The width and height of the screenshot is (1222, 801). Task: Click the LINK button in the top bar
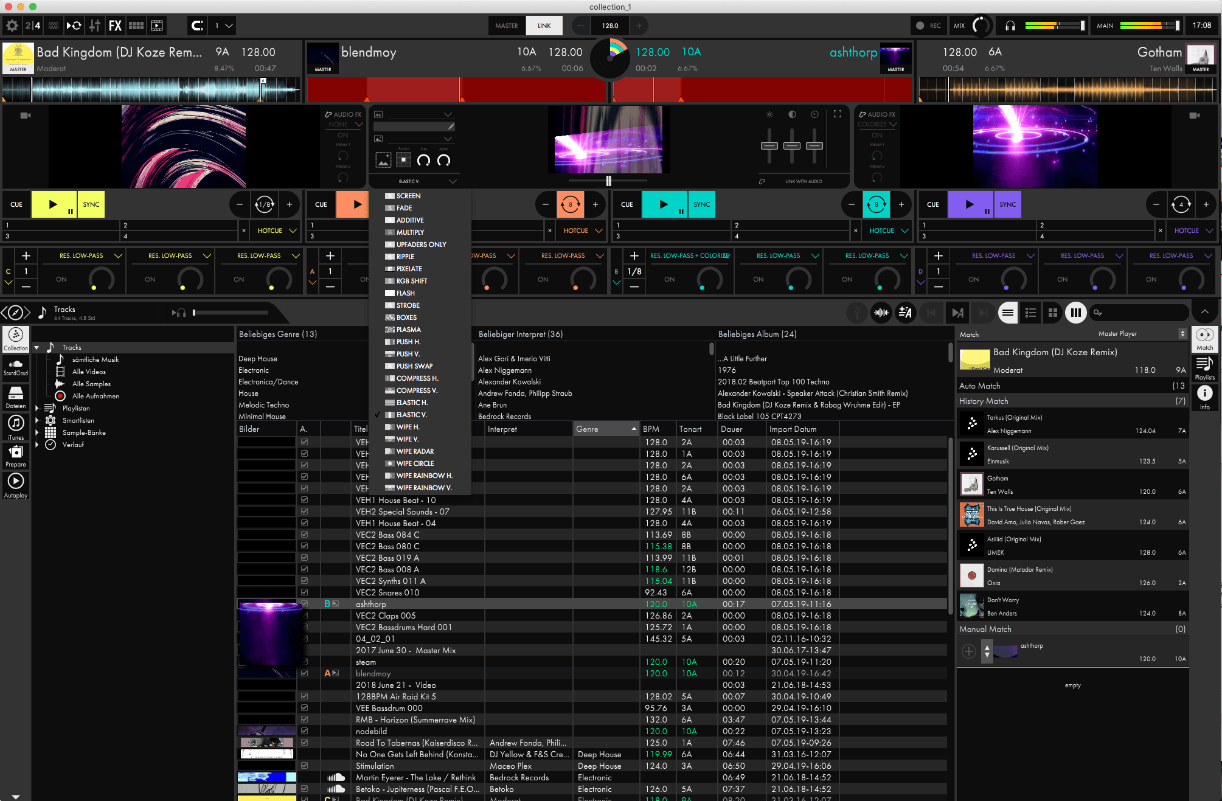(x=544, y=26)
